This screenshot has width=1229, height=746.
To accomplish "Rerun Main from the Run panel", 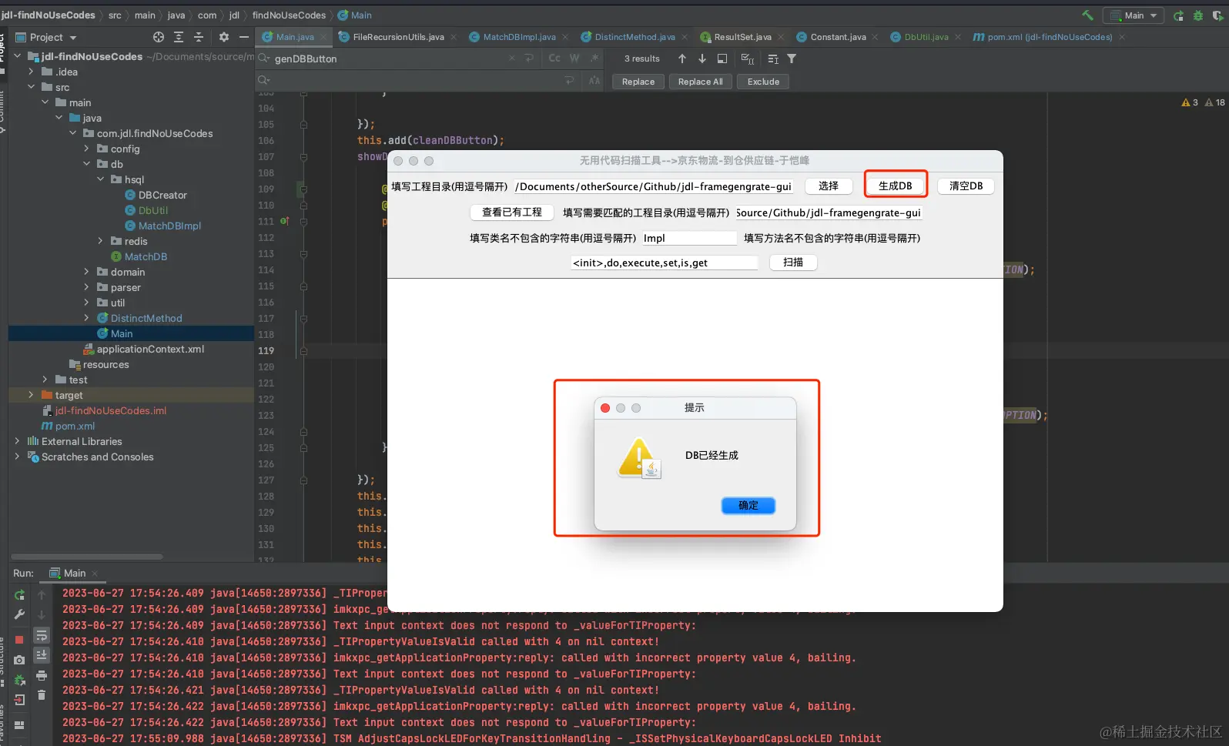I will [x=19, y=595].
